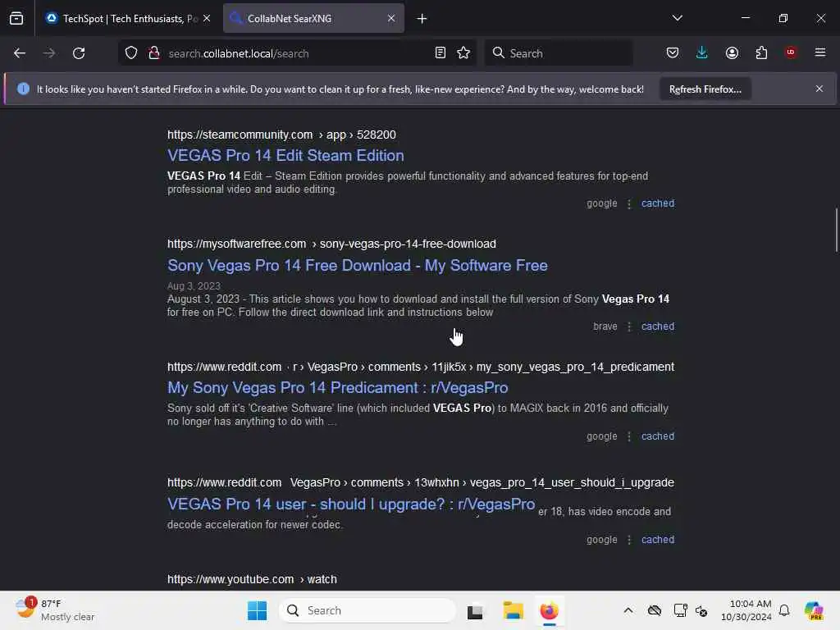This screenshot has height=630, width=840.
Task: Close the CollabNet SearXNG tab
Action: (391, 19)
